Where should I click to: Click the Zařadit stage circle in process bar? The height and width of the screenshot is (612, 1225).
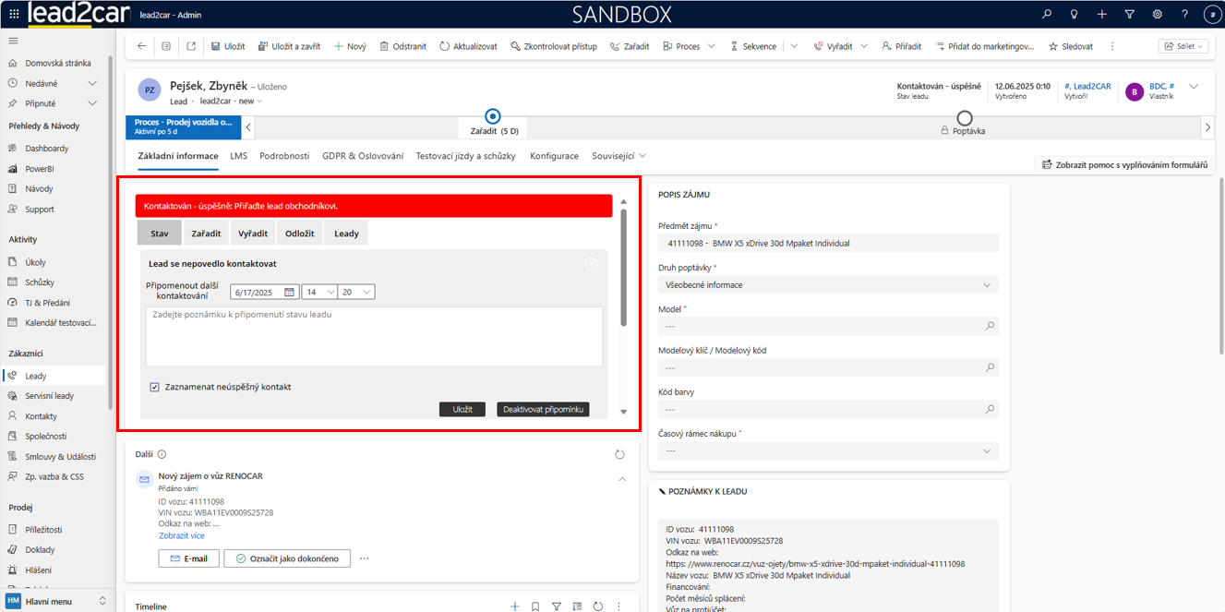click(x=493, y=116)
